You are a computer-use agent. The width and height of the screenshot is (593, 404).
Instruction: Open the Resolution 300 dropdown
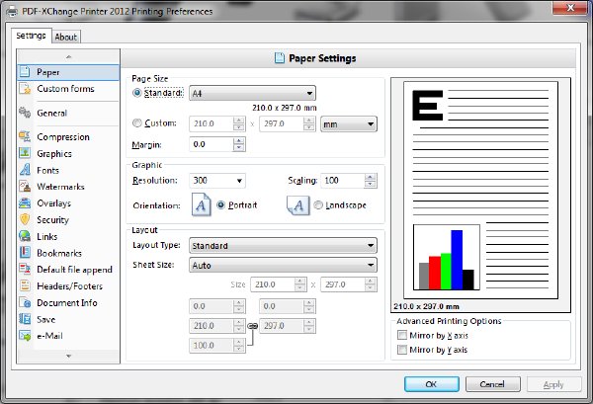[x=217, y=181]
